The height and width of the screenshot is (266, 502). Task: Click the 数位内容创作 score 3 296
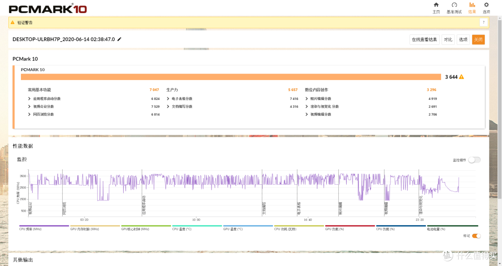point(431,90)
